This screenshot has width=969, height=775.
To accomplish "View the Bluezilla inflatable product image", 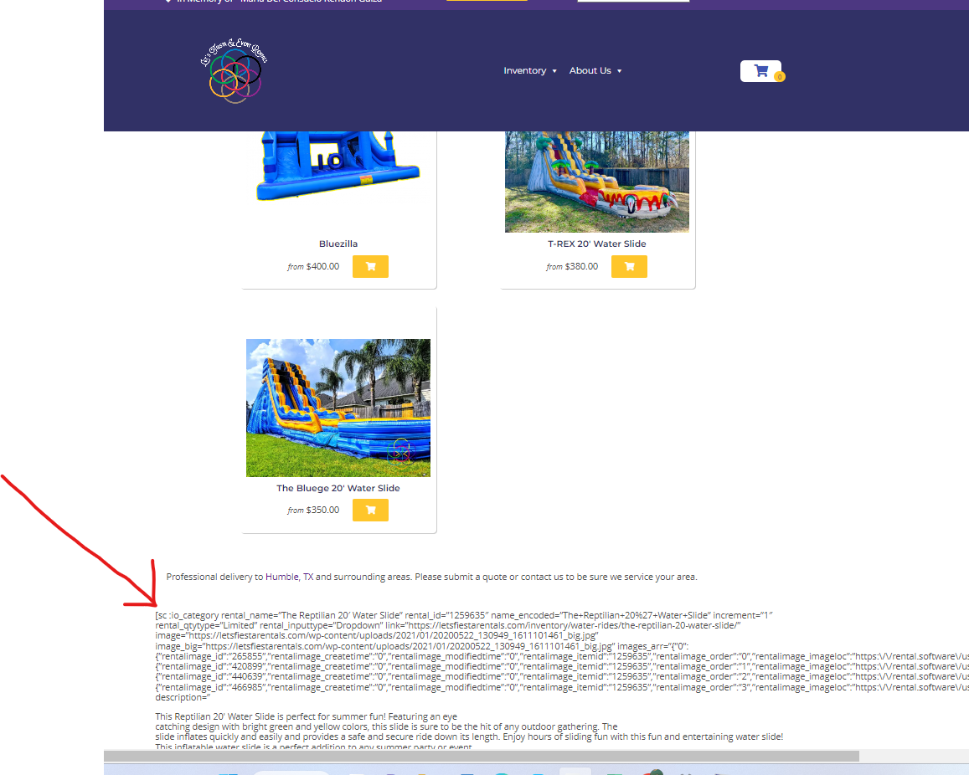I will coord(338,163).
